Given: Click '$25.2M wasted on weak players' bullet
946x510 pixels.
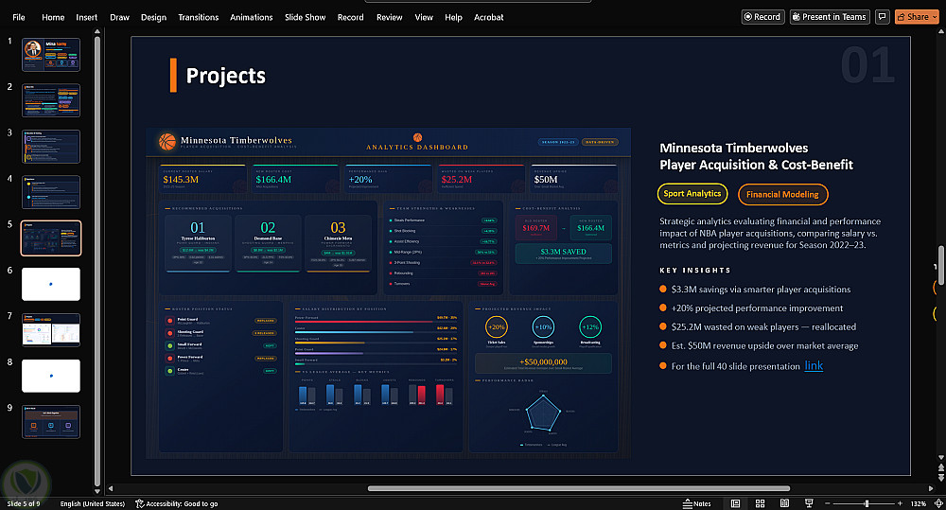Looking at the screenshot, I should 763,326.
